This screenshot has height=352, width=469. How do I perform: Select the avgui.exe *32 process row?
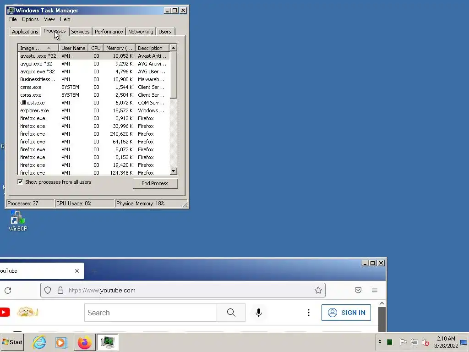click(93, 64)
